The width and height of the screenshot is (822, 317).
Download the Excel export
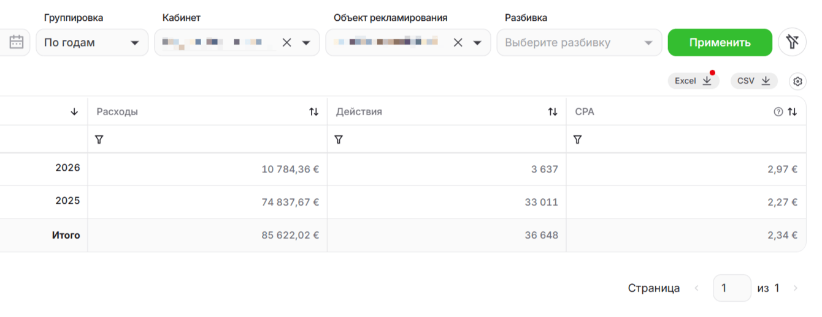point(693,81)
